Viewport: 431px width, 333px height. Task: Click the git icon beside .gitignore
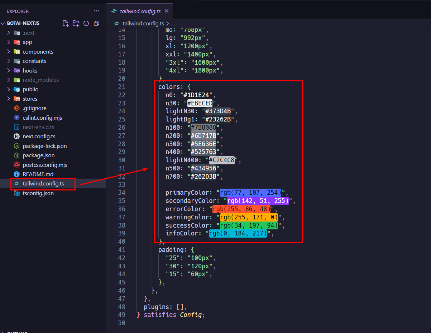pos(16,108)
